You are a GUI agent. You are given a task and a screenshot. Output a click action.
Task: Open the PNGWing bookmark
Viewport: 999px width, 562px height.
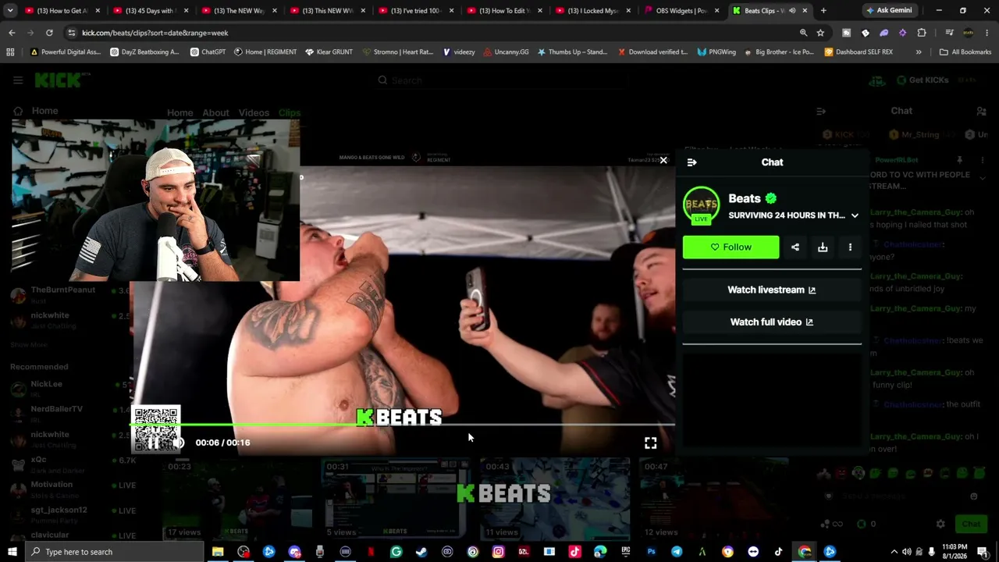[716, 52]
